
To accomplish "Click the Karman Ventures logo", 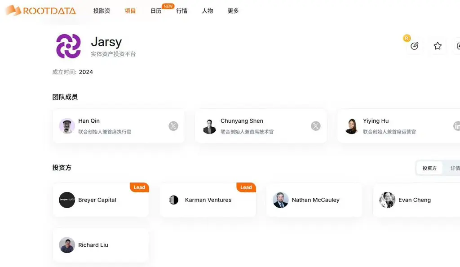I will [174, 200].
